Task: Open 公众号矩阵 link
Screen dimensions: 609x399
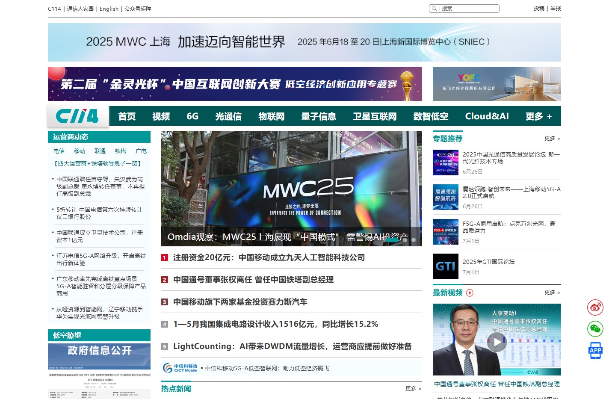Action: tap(138, 9)
